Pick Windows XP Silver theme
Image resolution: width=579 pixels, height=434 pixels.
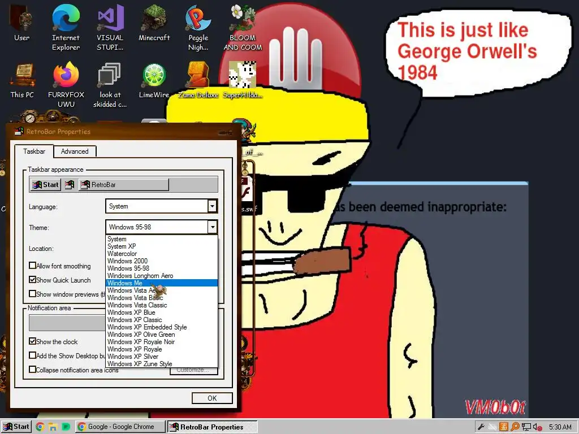pyautogui.click(x=162, y=357)
